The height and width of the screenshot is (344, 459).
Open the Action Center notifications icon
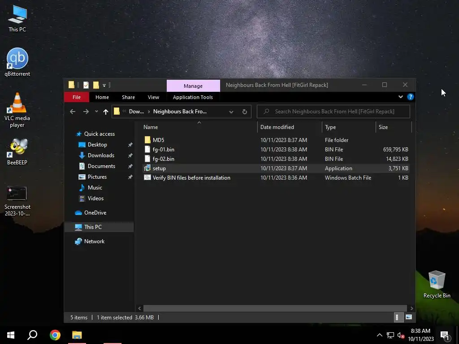445,335
